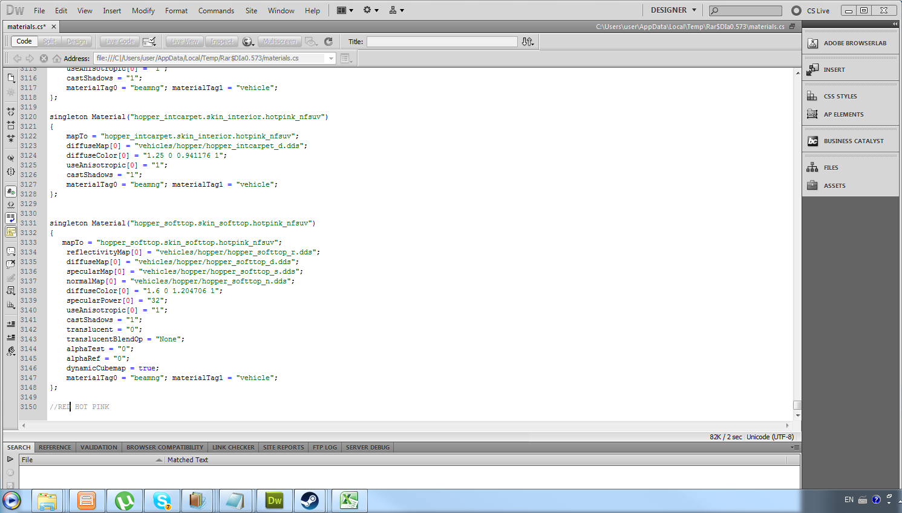Switch to Code view
The height and width of the screenshot is (513, 902).
(x=24, y=42)
